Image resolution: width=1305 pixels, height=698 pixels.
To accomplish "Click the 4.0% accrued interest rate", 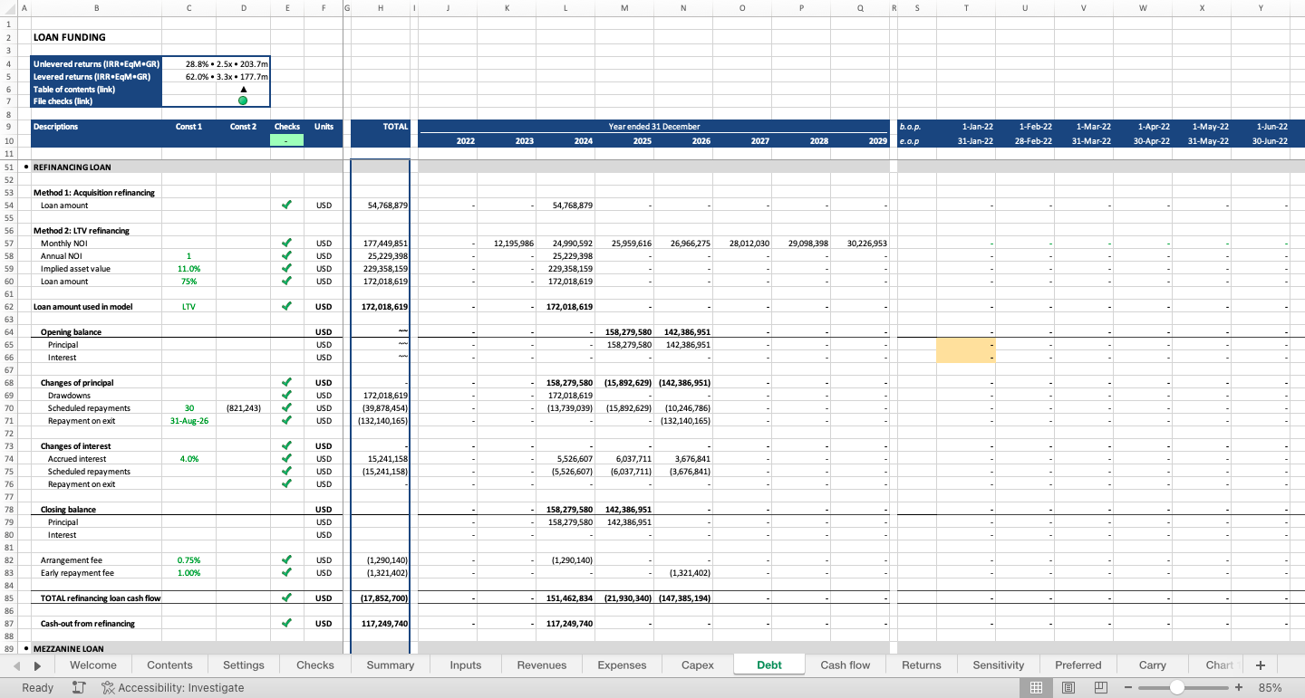I will click(x=188, y=459).
